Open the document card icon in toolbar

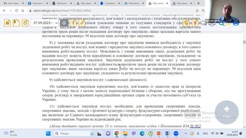[x=7, y=23]
